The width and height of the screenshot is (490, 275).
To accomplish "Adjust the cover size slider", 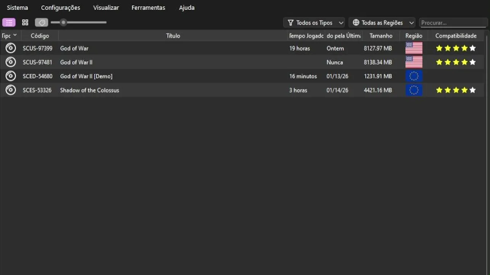I will tap(79, 23).
